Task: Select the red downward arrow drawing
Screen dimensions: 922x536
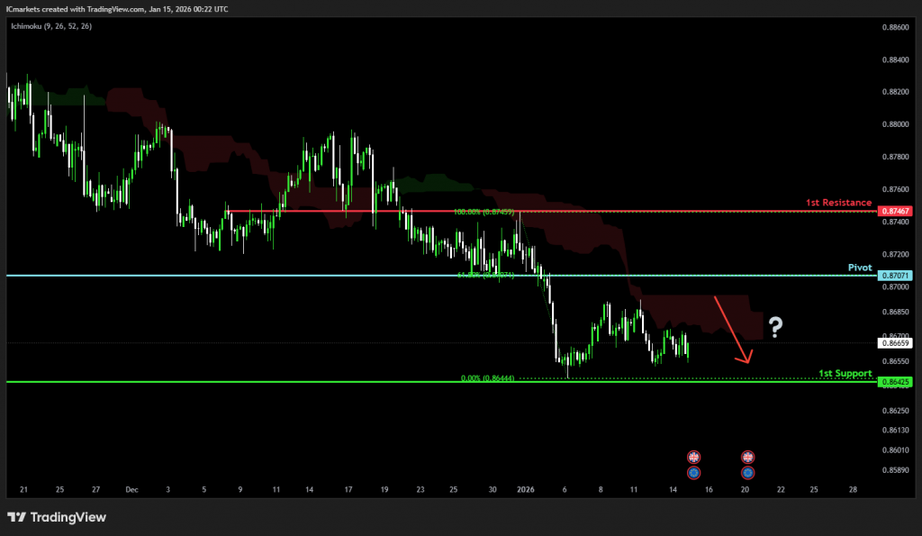Action: click(x=733, y=330)
